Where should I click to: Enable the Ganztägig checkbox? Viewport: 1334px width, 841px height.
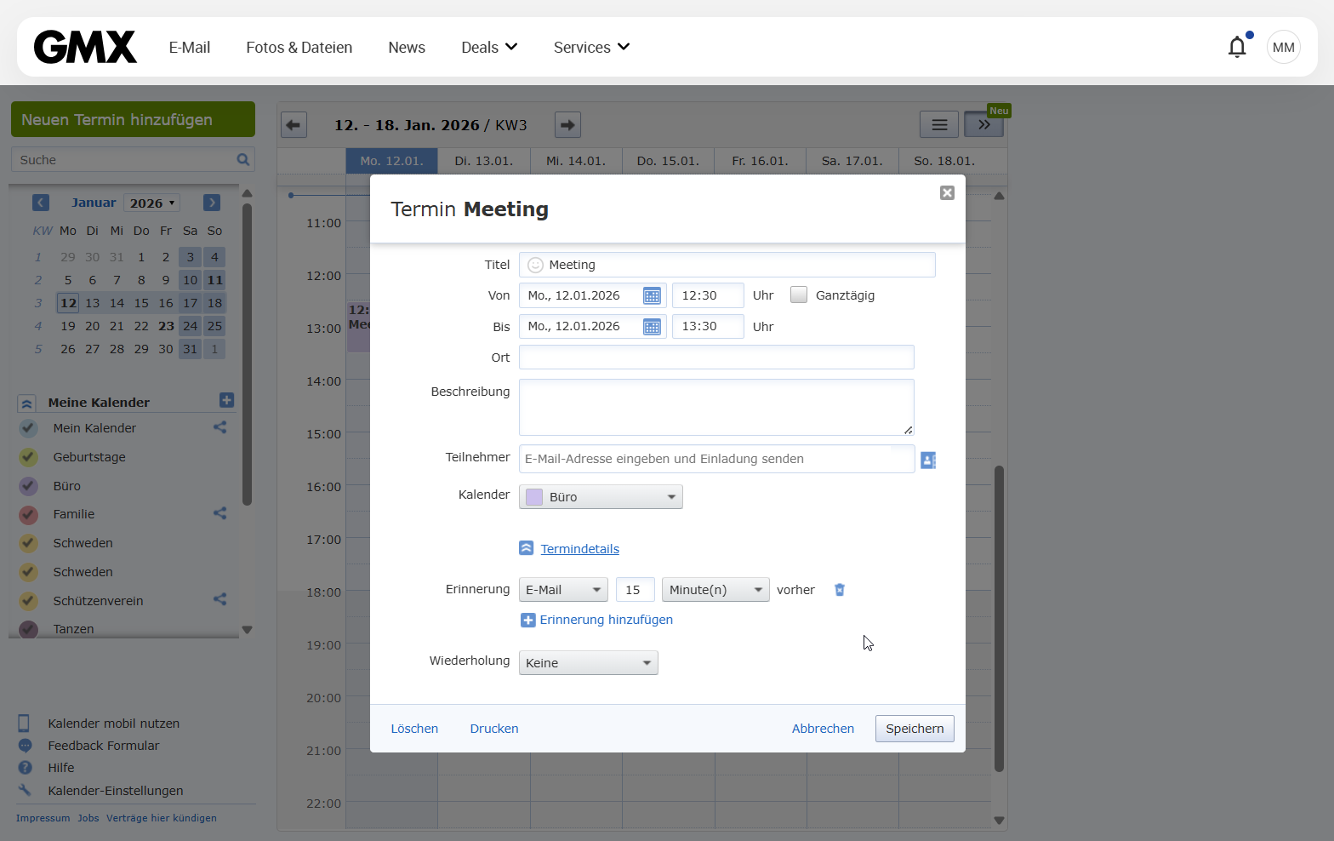[799, 295]
